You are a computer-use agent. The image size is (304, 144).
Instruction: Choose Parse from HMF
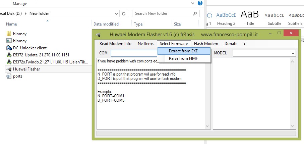click(184, 58)
